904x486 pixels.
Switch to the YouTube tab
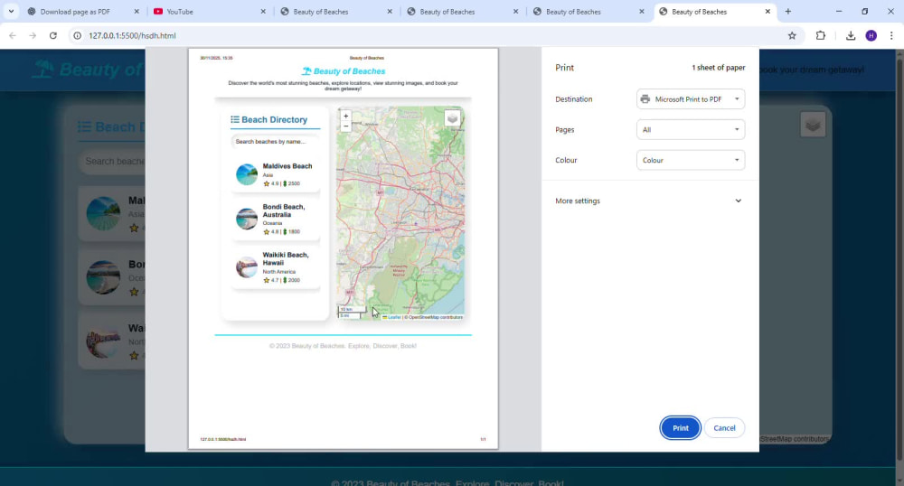tap(208, 12)
